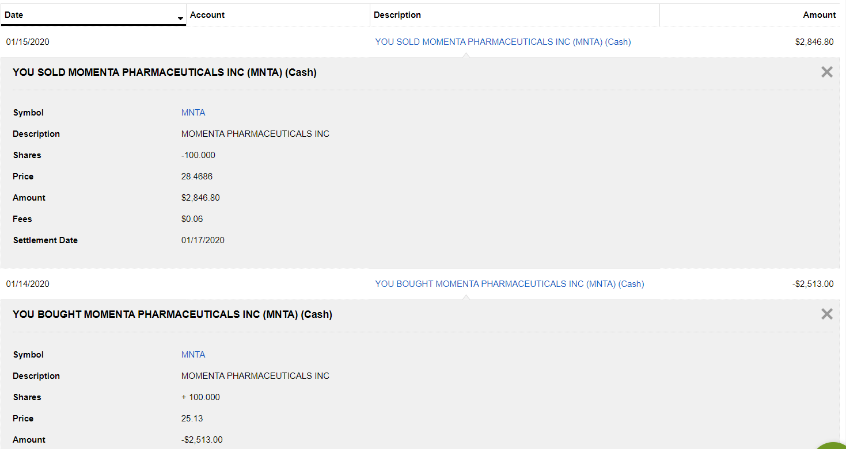Click the $2,846.80 amount in sold row
The width and height of the screenshot is (846, 449).
[814, 42]
